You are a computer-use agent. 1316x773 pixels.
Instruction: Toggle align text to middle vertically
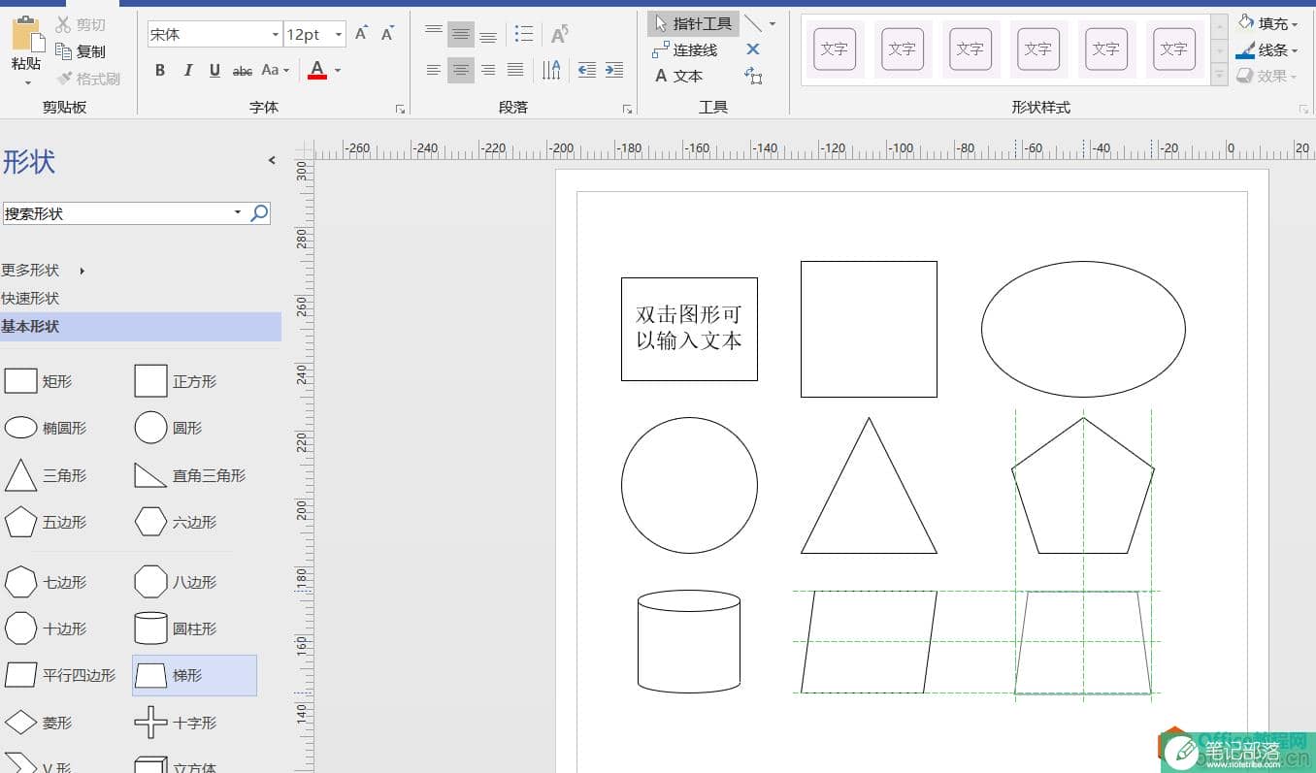click(x=461, y=35)
